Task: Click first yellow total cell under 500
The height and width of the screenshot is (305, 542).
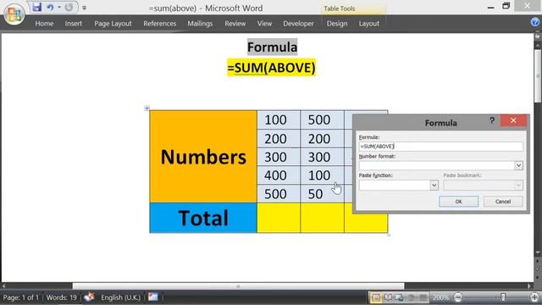Action: click(x=279, y=218)
